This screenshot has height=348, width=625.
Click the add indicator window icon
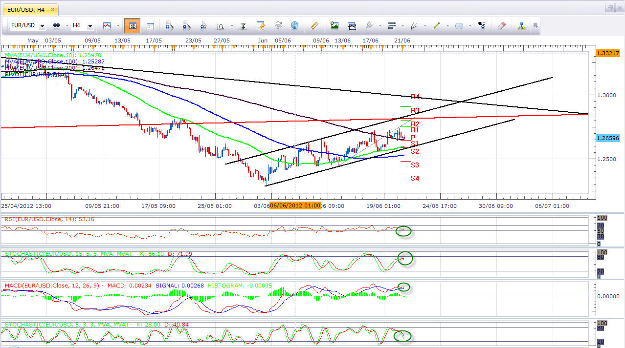coord(352,25)
